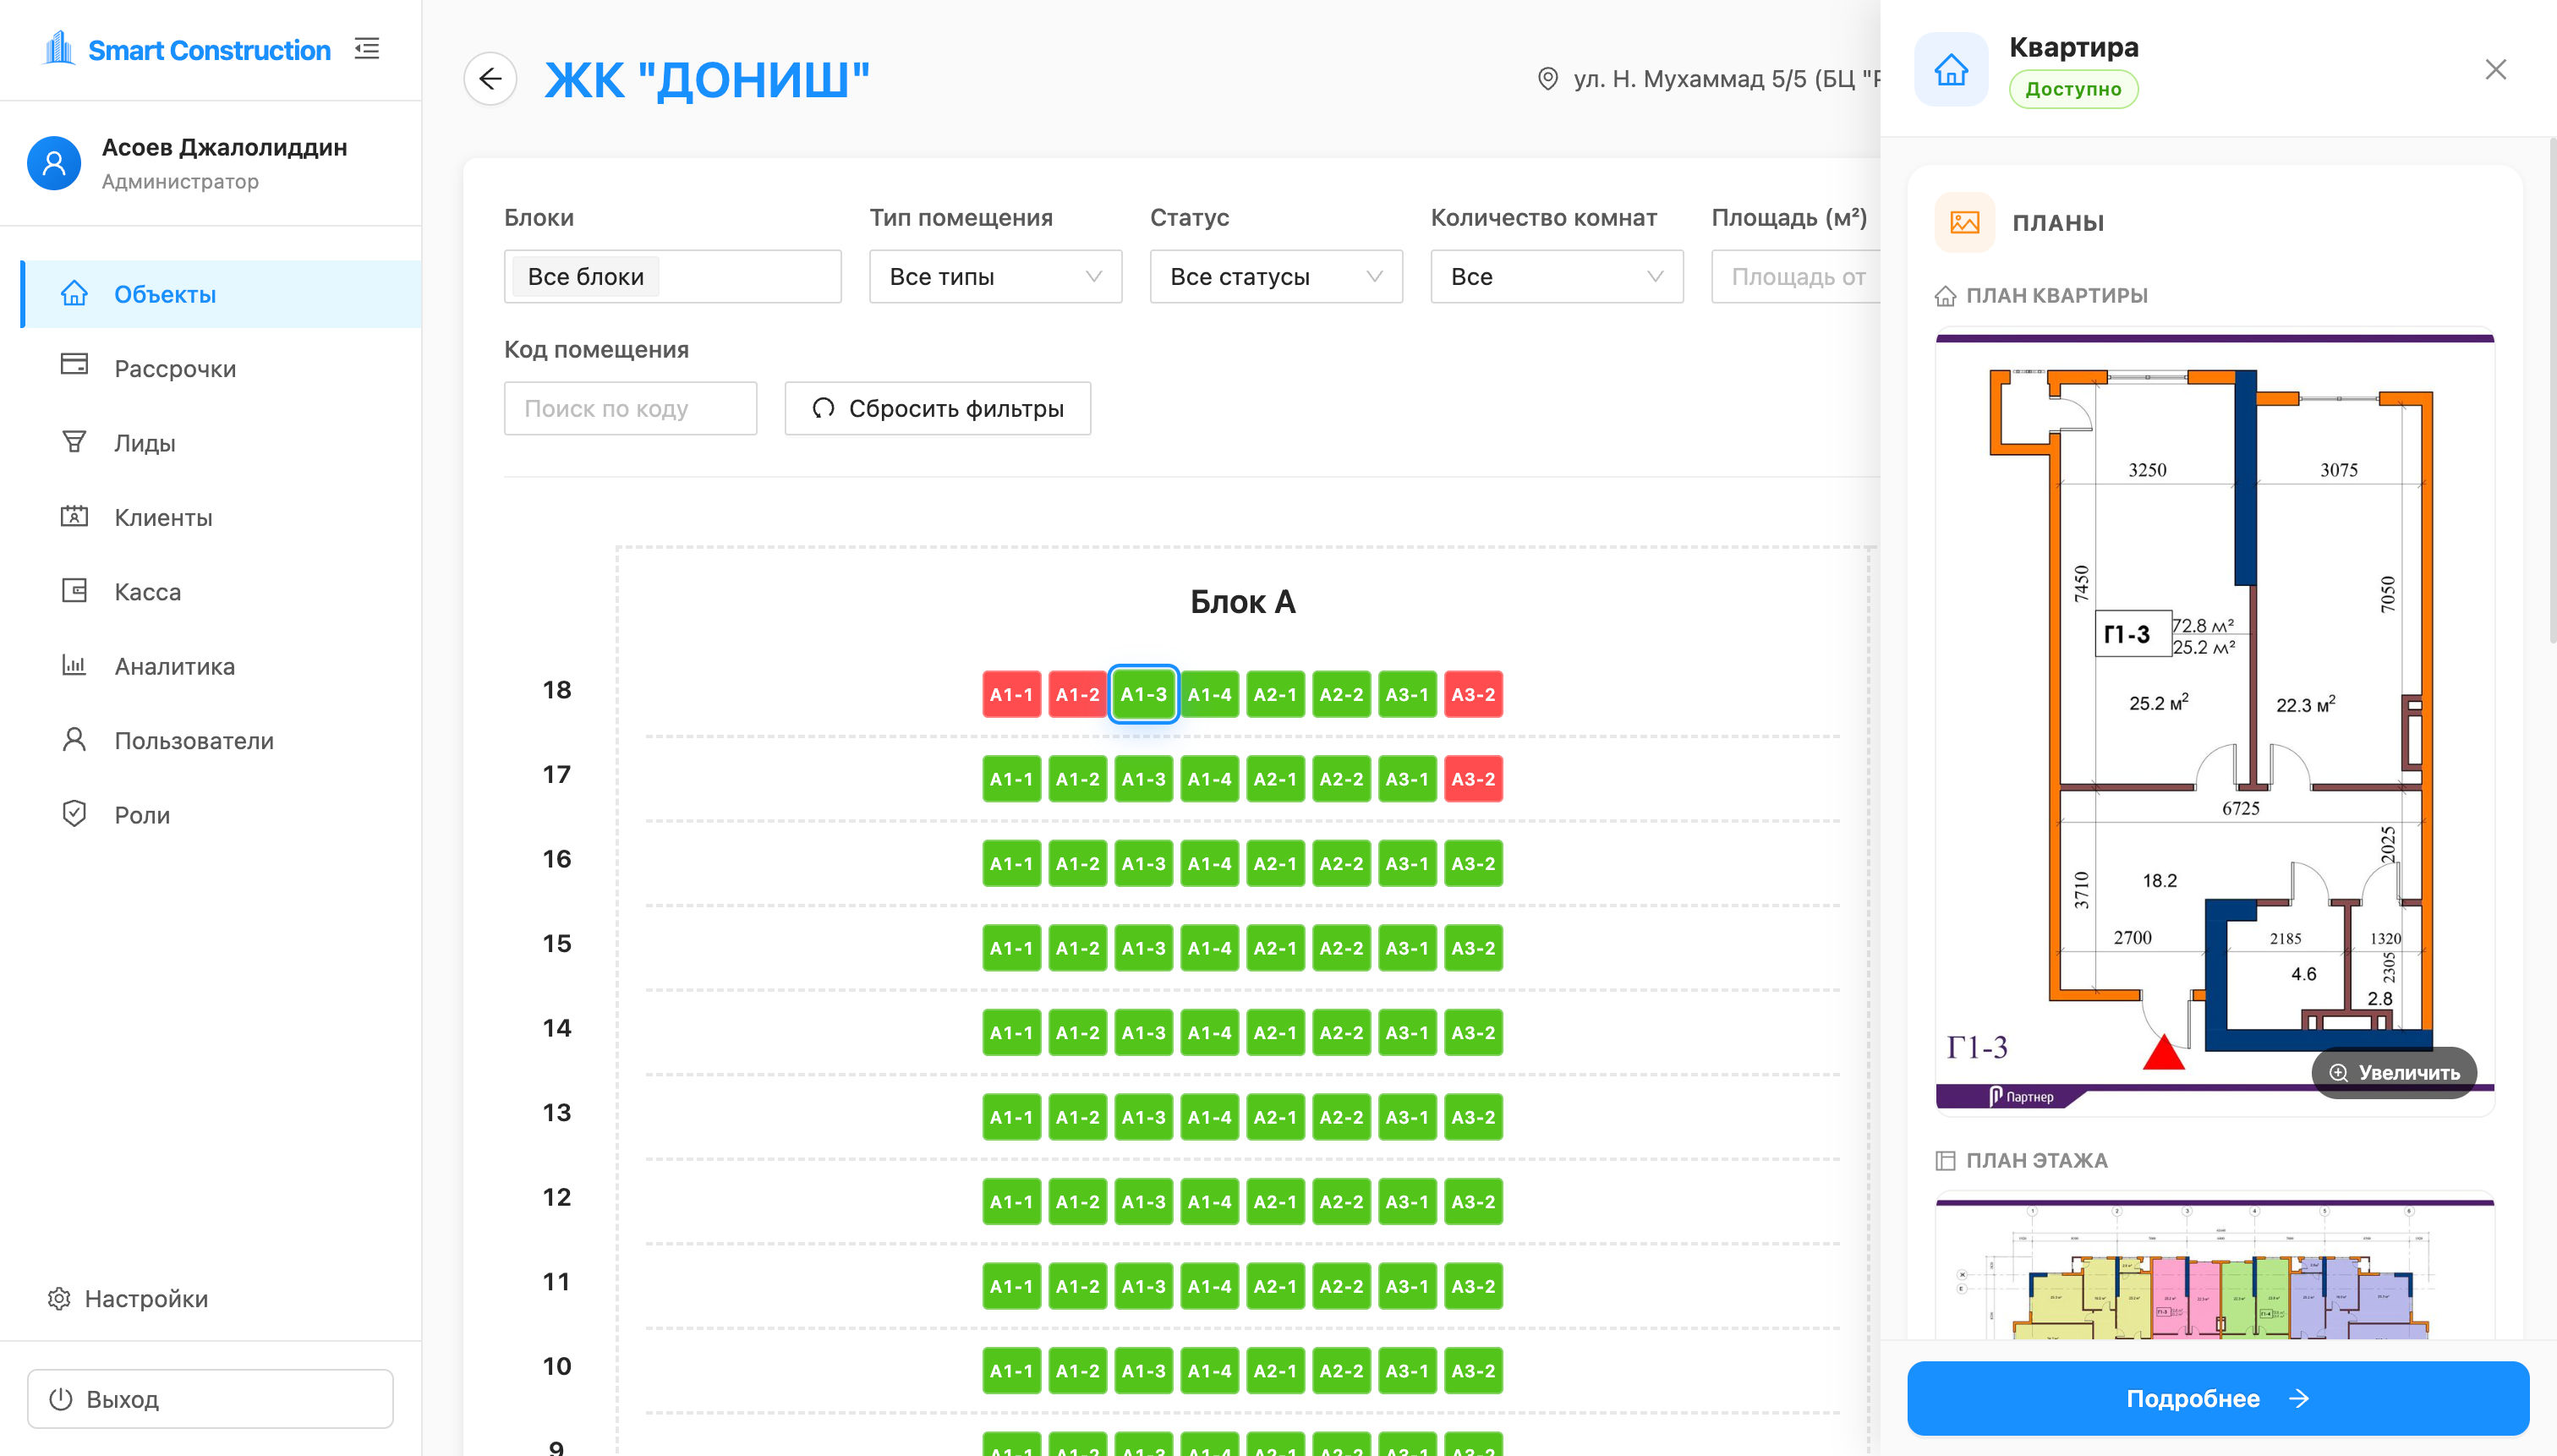Click the ЖК "ДОНИШ" title

(707, 79)
